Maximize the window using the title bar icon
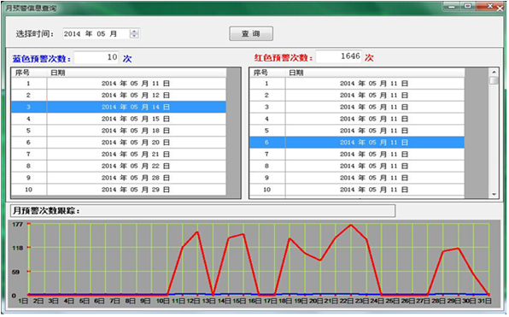The image size is (509, 317). click(468, 6)
